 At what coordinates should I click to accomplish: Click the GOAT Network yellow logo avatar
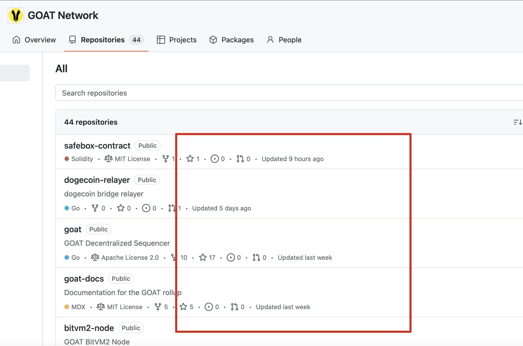(x=16, y=15)
